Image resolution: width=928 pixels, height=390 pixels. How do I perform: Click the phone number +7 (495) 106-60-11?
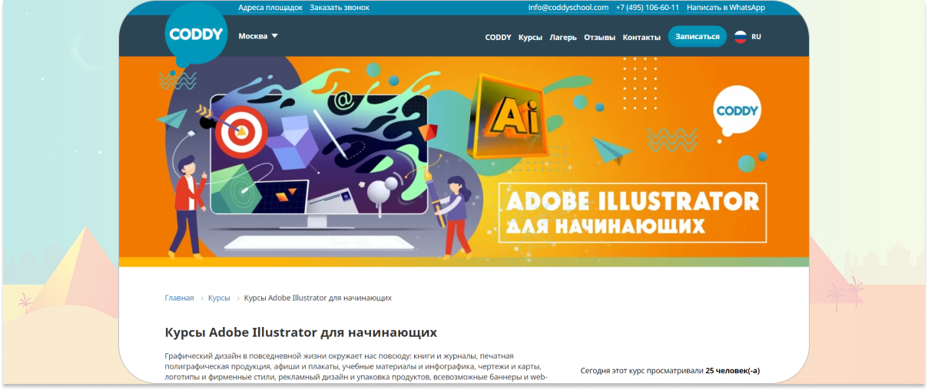click(x=648, y=8)
